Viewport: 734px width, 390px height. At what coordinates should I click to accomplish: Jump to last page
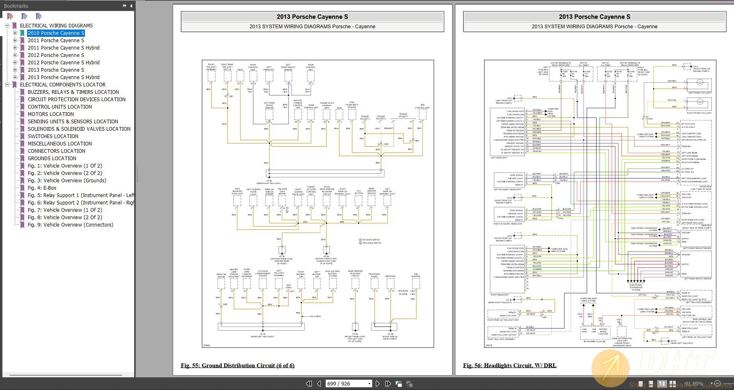pos(388,384)
